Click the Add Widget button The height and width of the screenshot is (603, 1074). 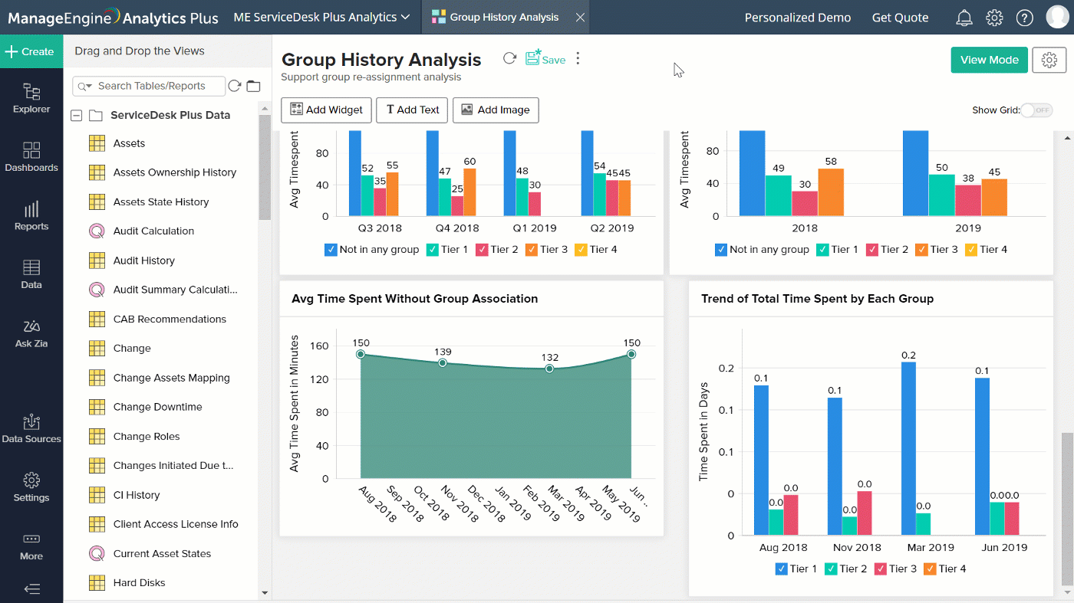[x=326, y=110]
